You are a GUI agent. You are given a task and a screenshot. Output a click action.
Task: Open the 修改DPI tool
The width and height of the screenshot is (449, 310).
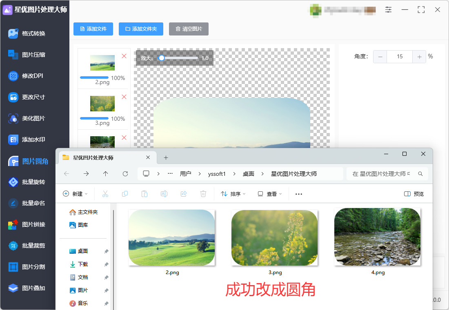click(26, 76)
